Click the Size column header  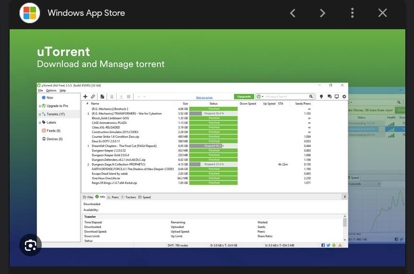tap(185, 103)
